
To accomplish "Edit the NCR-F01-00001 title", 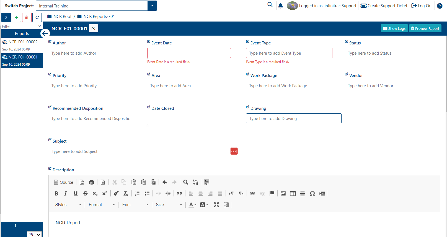I will click(x=94, y=28).
